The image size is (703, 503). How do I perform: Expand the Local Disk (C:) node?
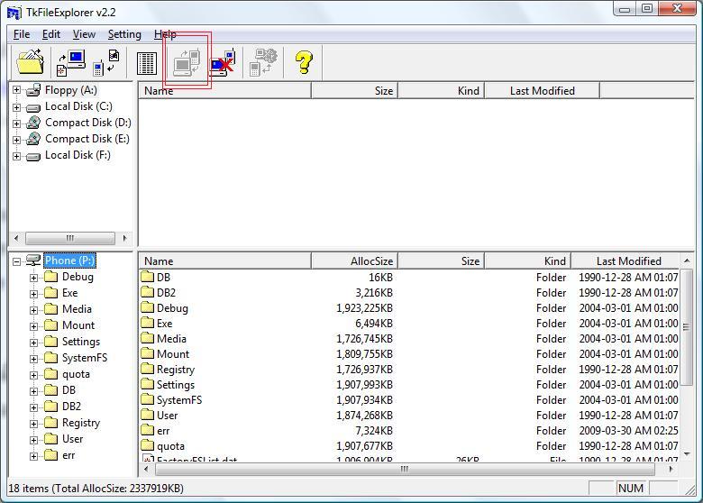(16, 107)
